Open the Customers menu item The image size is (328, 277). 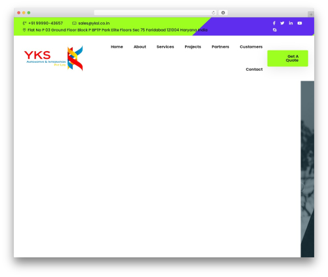click(x=251, y=46)
